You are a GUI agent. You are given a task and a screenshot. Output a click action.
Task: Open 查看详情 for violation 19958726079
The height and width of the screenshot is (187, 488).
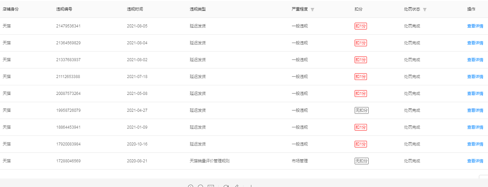475,110
